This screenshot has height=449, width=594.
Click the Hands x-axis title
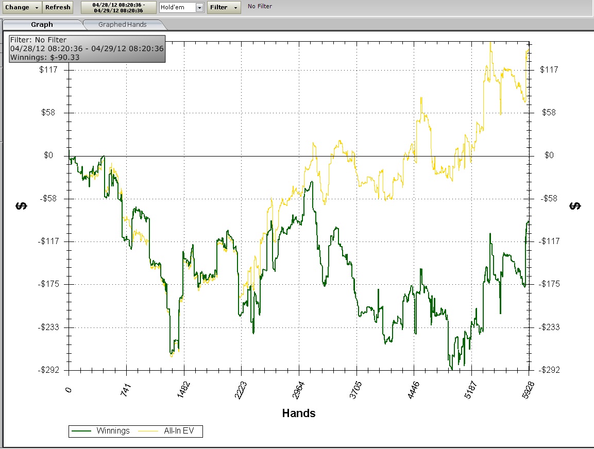299,413
